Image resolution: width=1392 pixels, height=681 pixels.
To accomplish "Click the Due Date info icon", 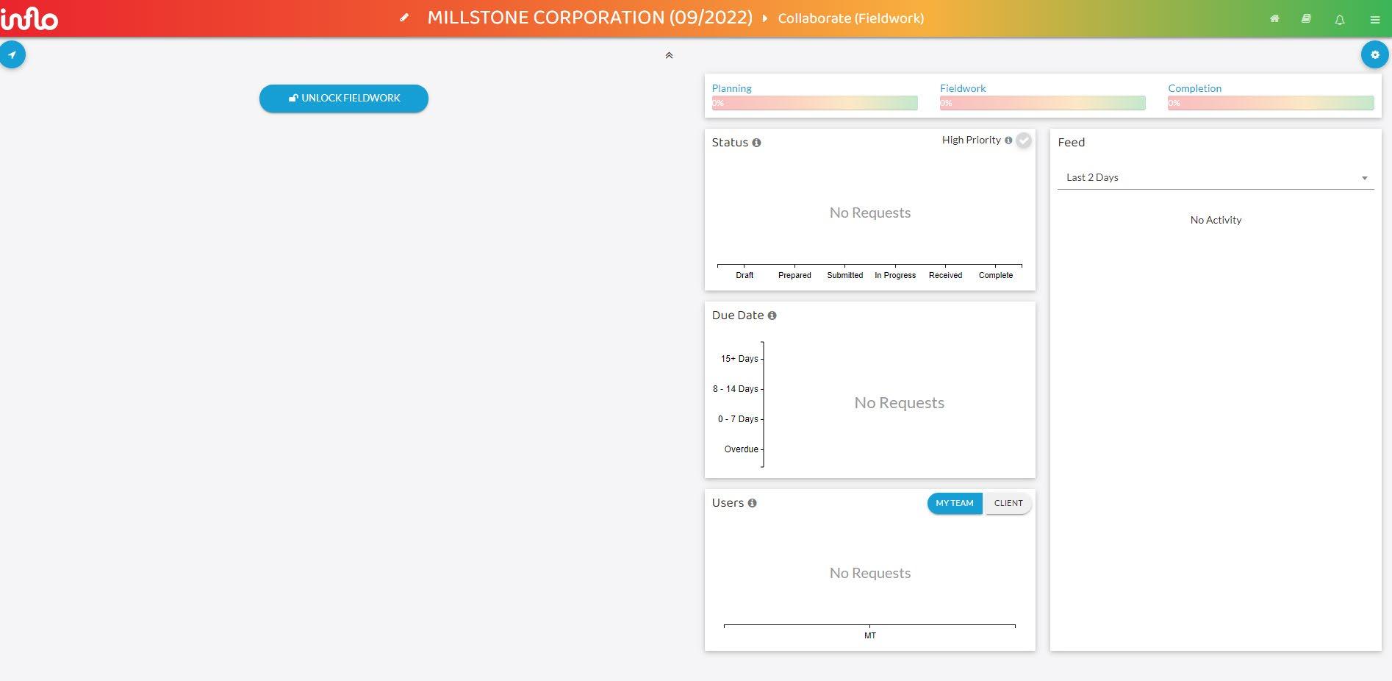I will click(772, 315).
